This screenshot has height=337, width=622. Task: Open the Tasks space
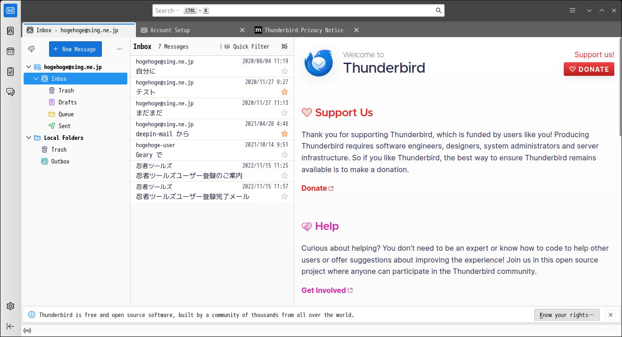coord(10,72)
